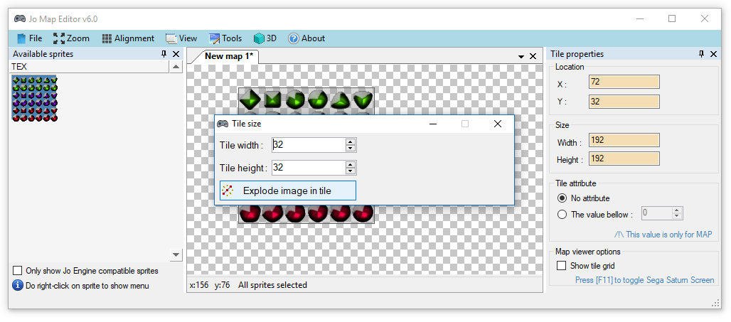Click the Size Width field

tap(624, 140)
